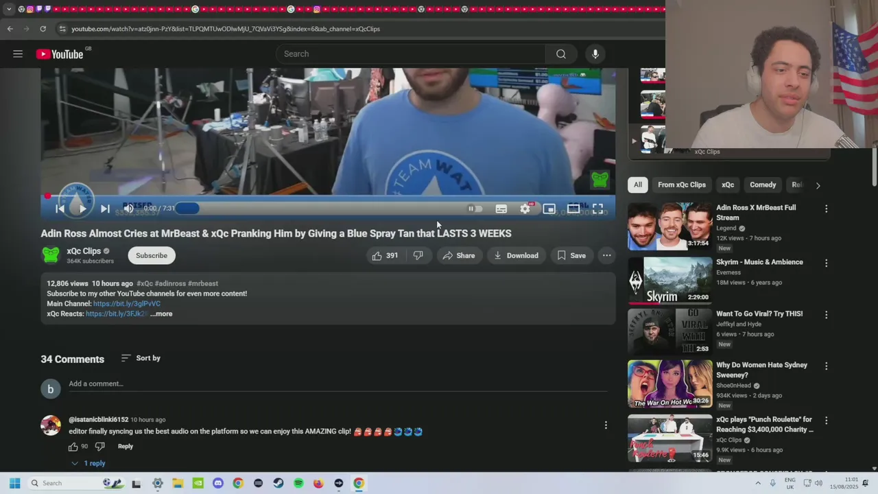The width and height of the screenshot is (878, 494).
Task: Skip to the next video
Action: [105, 209]
